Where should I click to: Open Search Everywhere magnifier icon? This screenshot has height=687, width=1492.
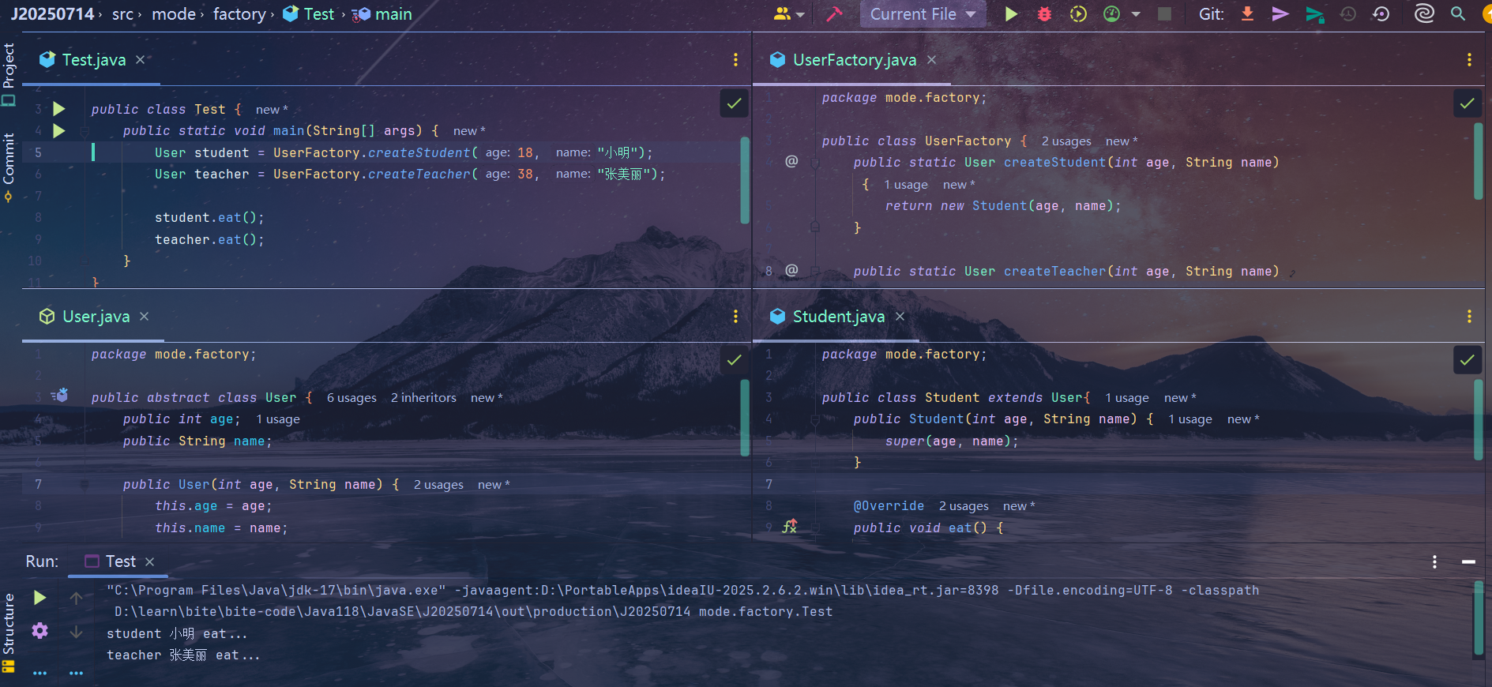[x=1458, y=14]
